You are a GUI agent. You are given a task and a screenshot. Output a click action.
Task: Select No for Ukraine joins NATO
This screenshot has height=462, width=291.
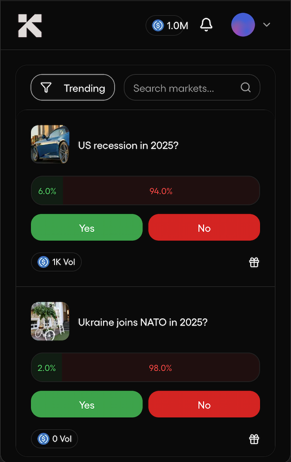(204, 404)
